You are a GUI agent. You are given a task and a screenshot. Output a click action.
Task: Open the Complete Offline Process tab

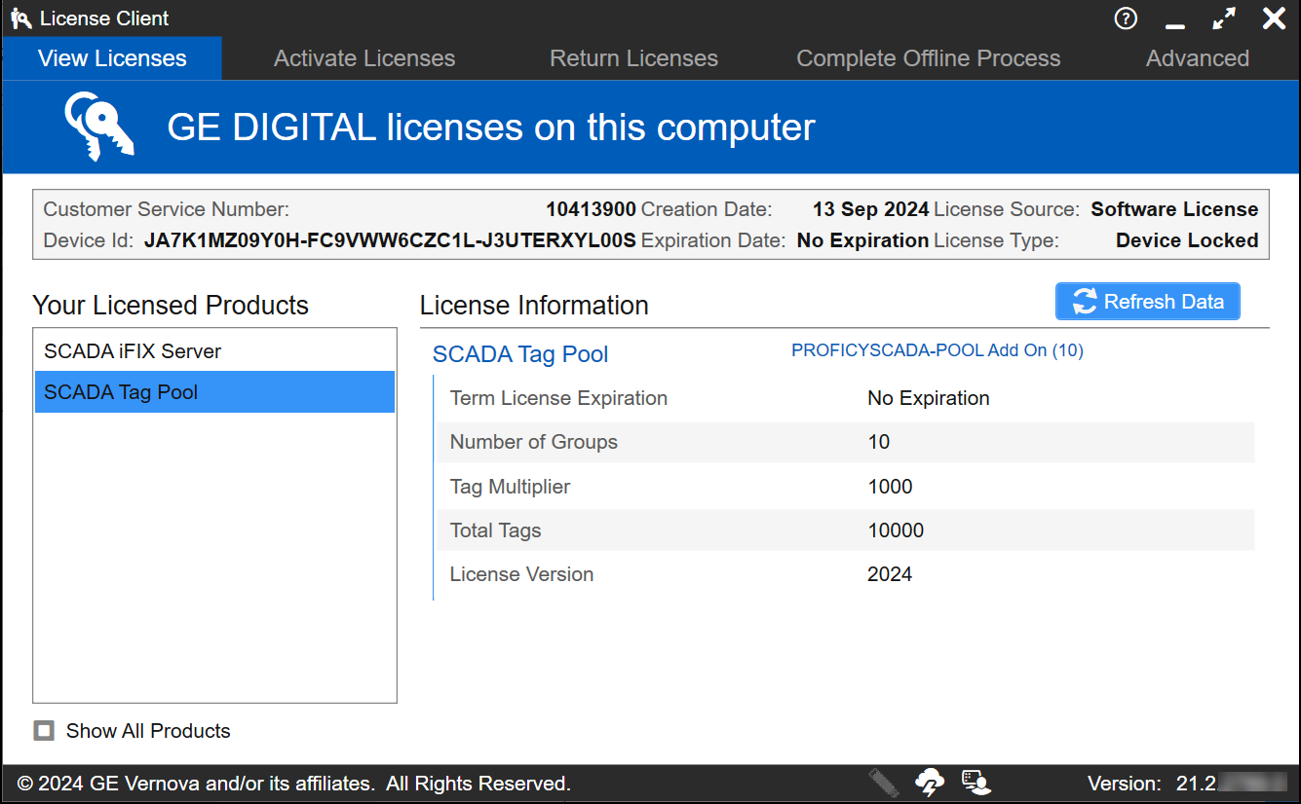pyautogui.click(x=928, y=58)
